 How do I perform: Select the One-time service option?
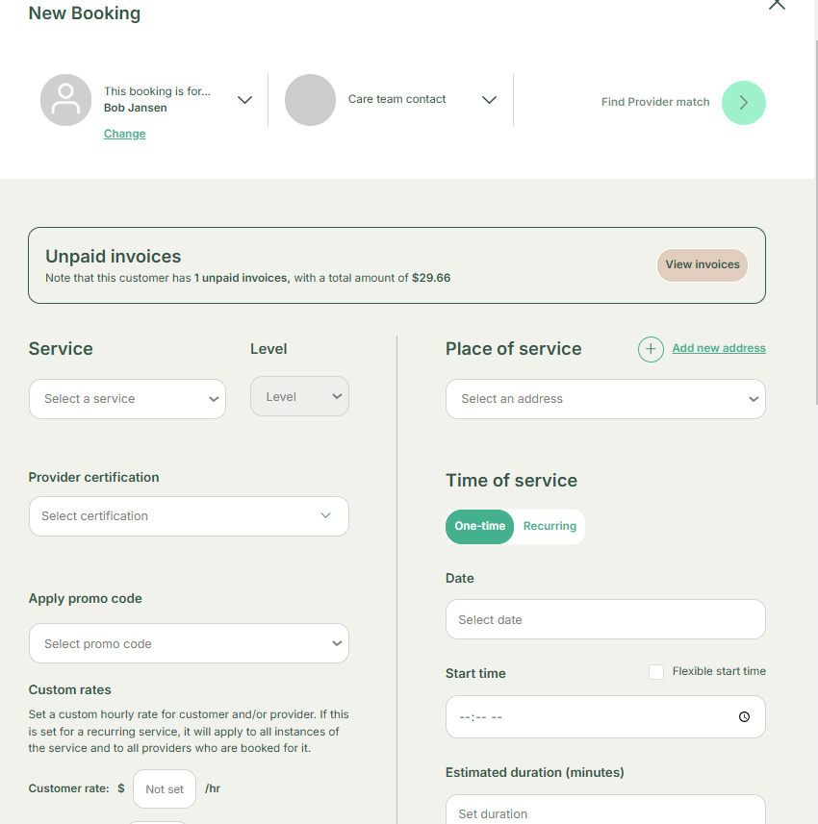click(479, 527)
